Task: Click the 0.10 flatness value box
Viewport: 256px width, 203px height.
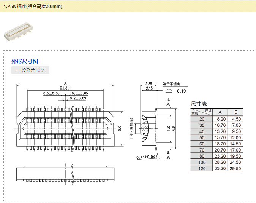Action: (x=182, y=91)
